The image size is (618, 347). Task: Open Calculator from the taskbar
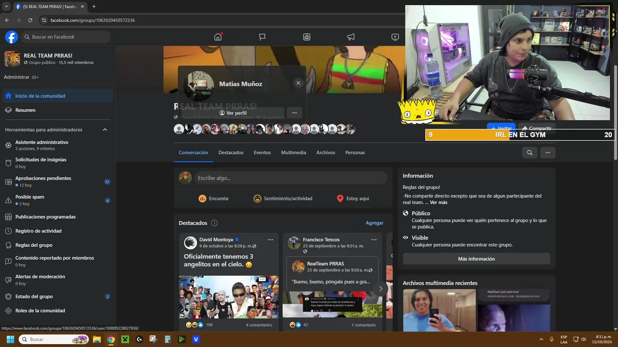(168, 339)
